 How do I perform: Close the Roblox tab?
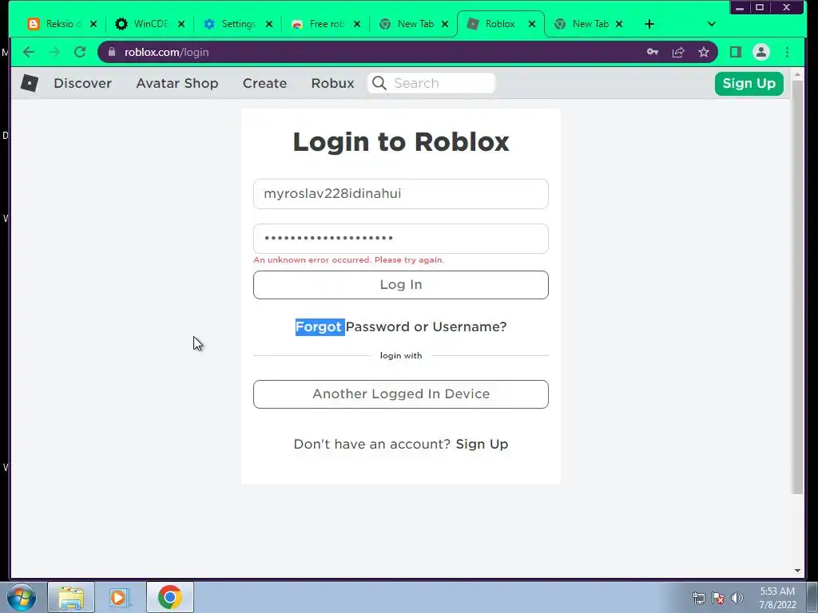tap(531, 24)
